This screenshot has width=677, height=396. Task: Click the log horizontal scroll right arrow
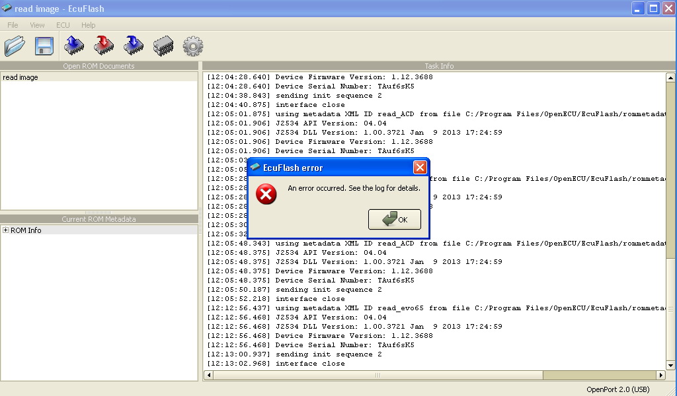(x=661, y=376)
